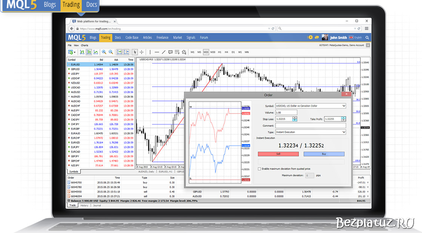The height and width of the screenshot is (233, 422).
Task: Open the yellow messages chat icon
Action: [317, 37]
